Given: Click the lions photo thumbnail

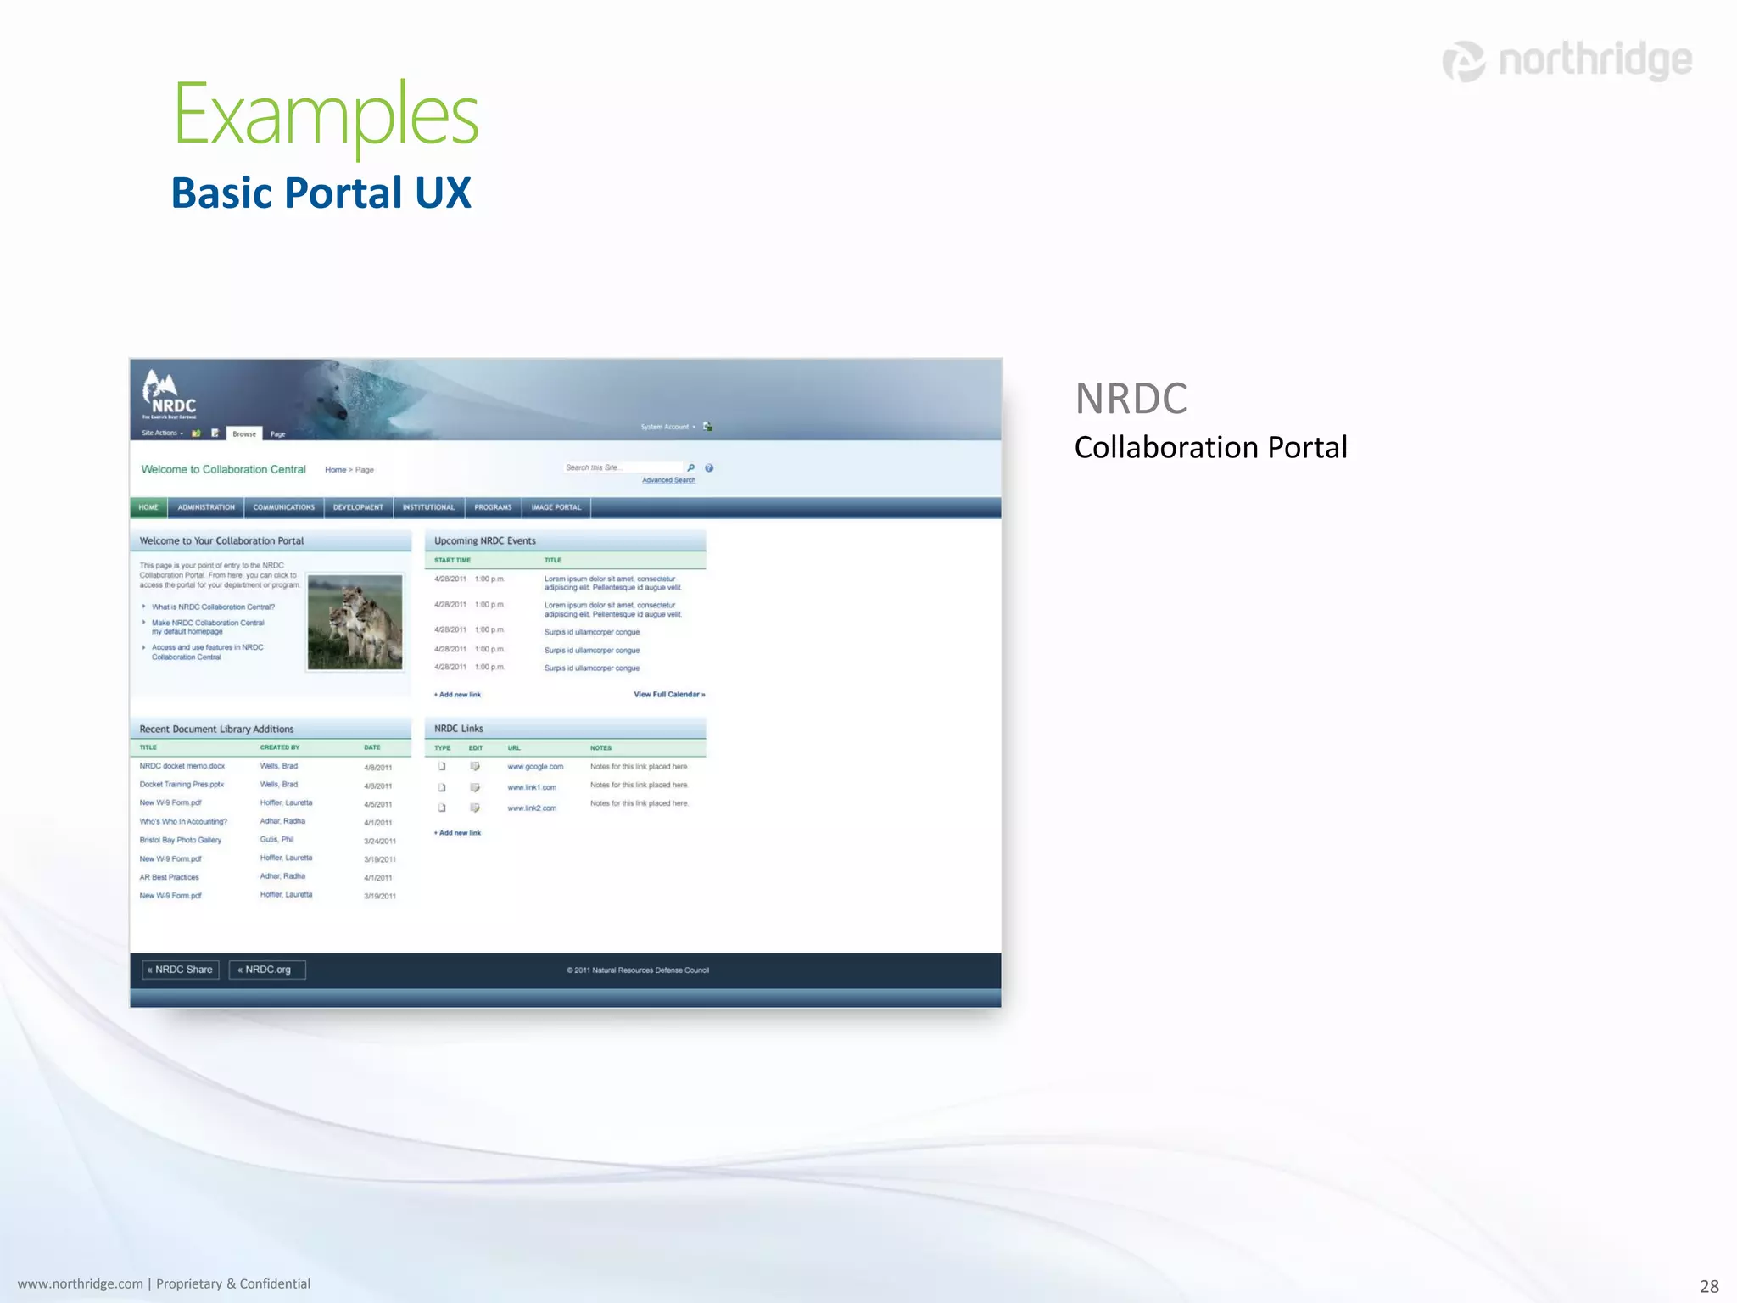Looking at the screenshot, I should pos(355,623).
